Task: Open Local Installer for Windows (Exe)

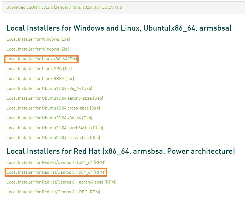Action: [38, 39]
